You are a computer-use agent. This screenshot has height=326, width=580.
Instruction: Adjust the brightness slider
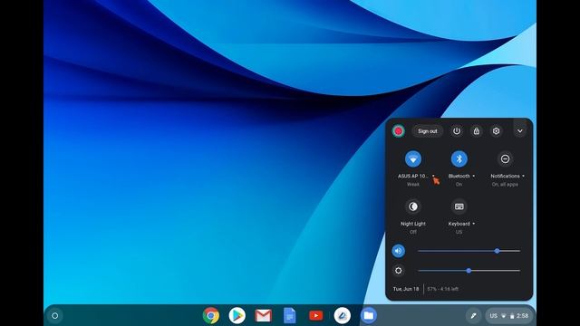(469, 271)
